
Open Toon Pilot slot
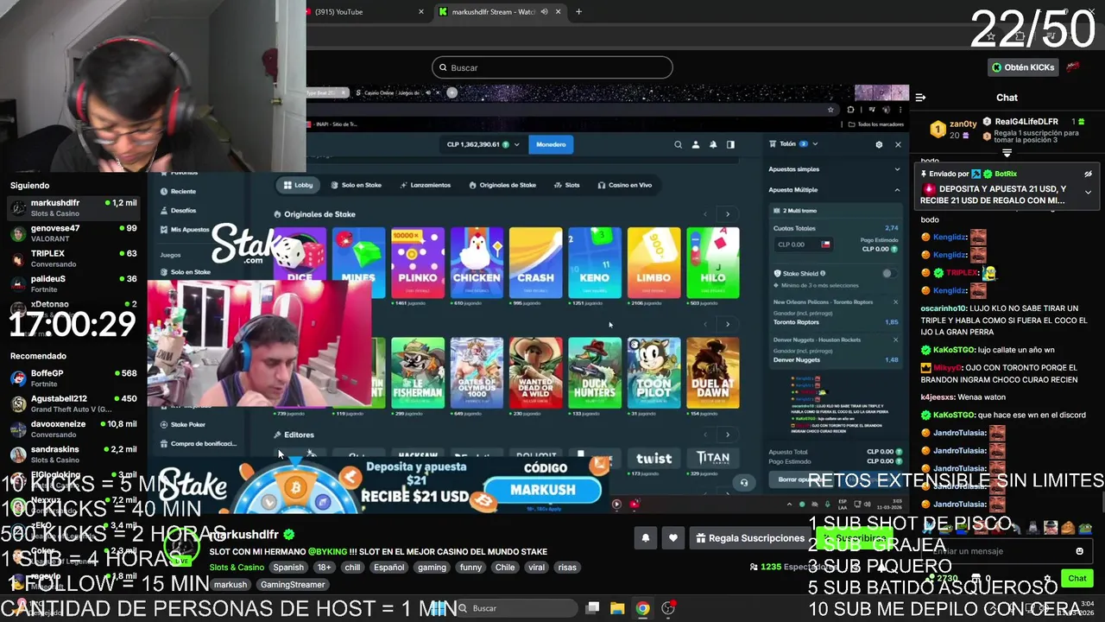tap(654, 372)
